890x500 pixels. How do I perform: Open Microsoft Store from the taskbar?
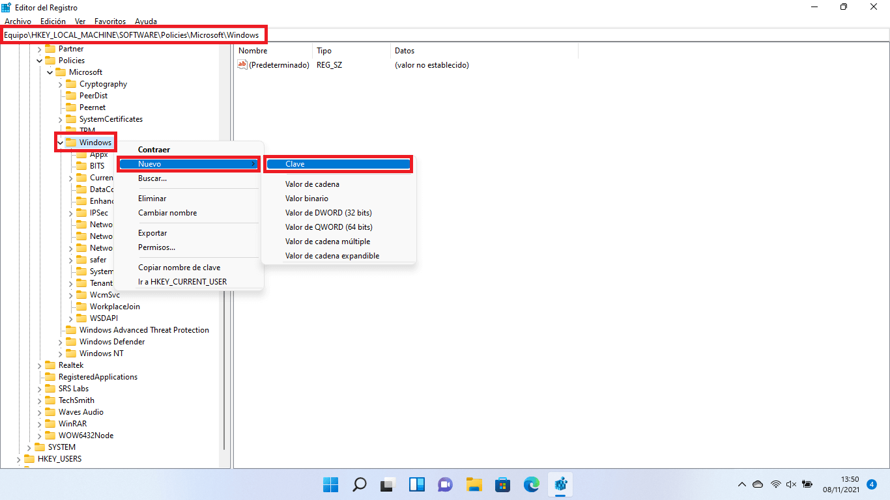click(x=502, y=484)
